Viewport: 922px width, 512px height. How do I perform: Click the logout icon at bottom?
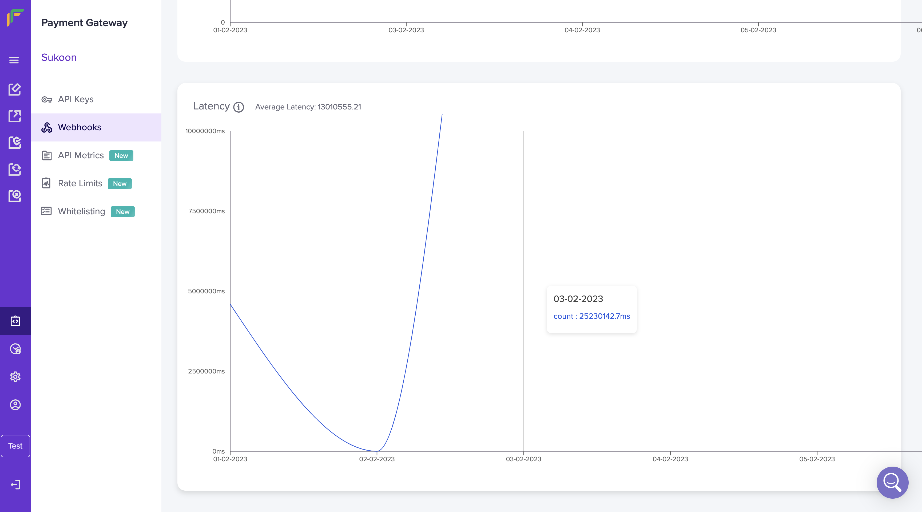(x=15, y=485)
